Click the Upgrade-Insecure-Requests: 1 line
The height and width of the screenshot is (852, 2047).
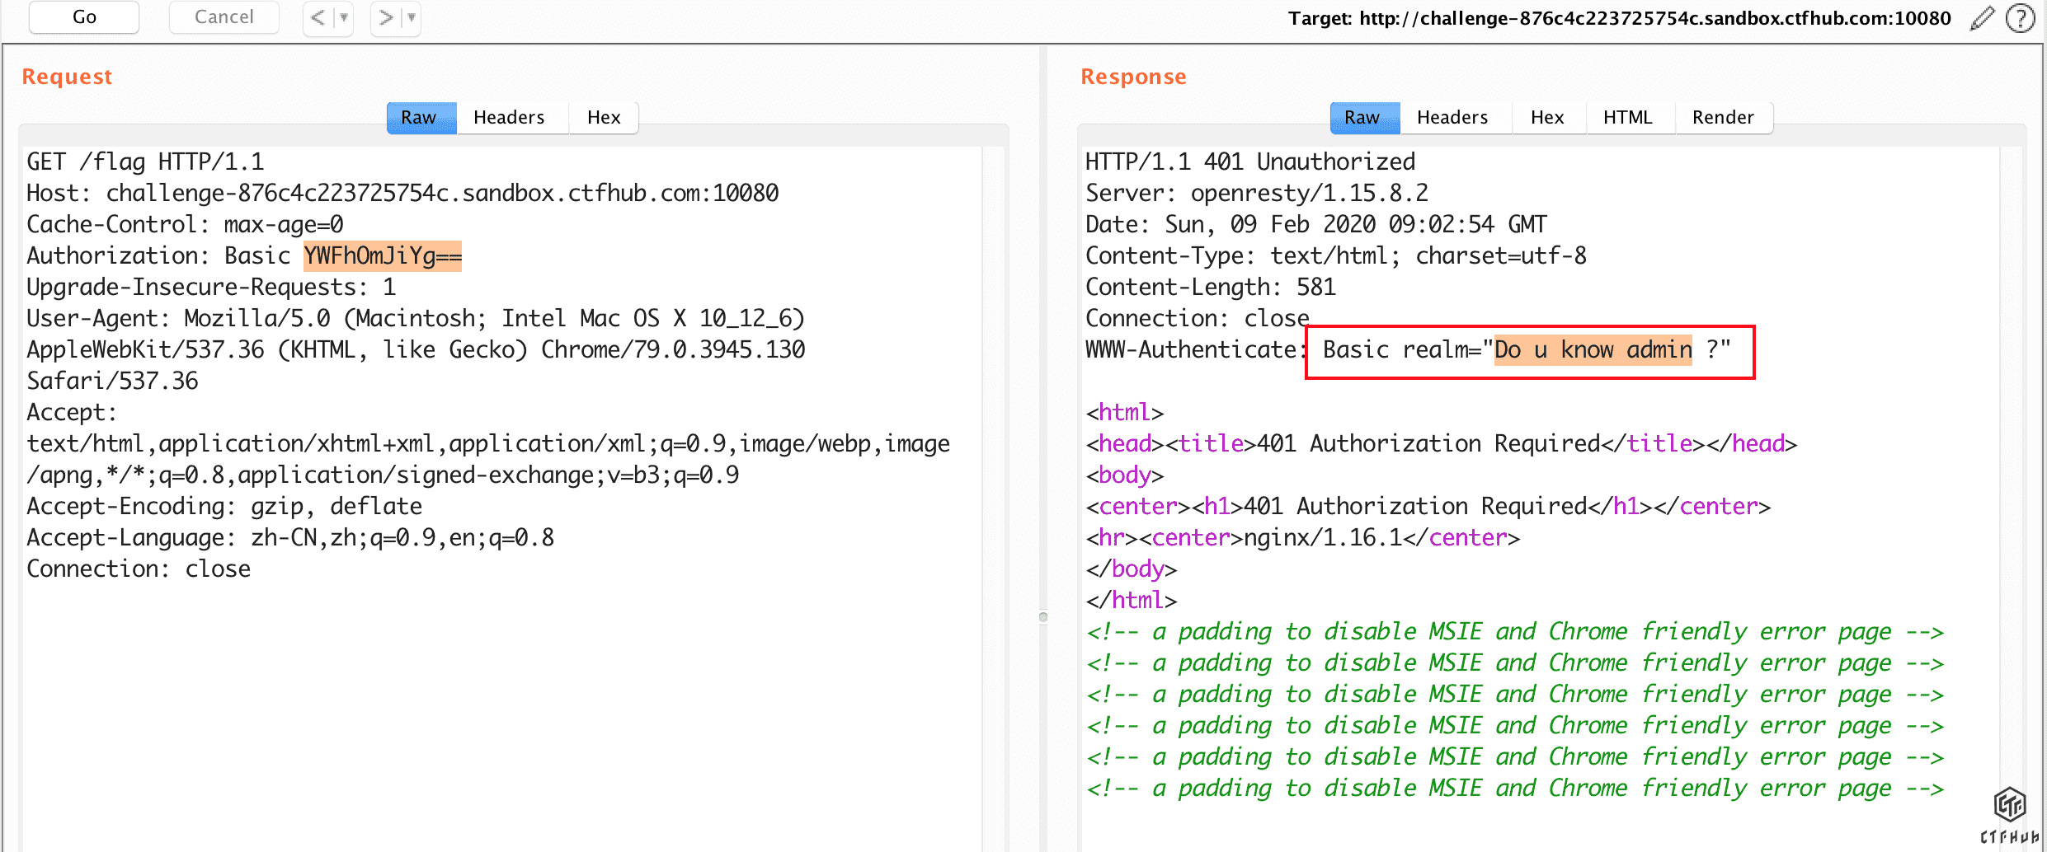click(211, 288)
